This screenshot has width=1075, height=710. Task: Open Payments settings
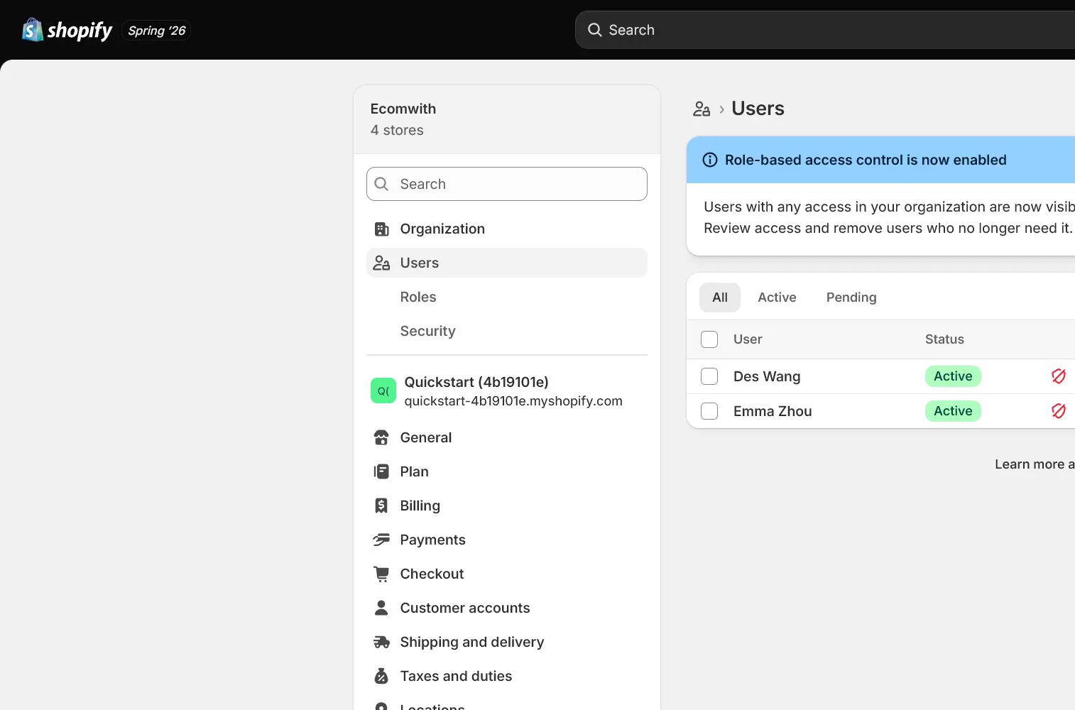[x=507, y=540]
